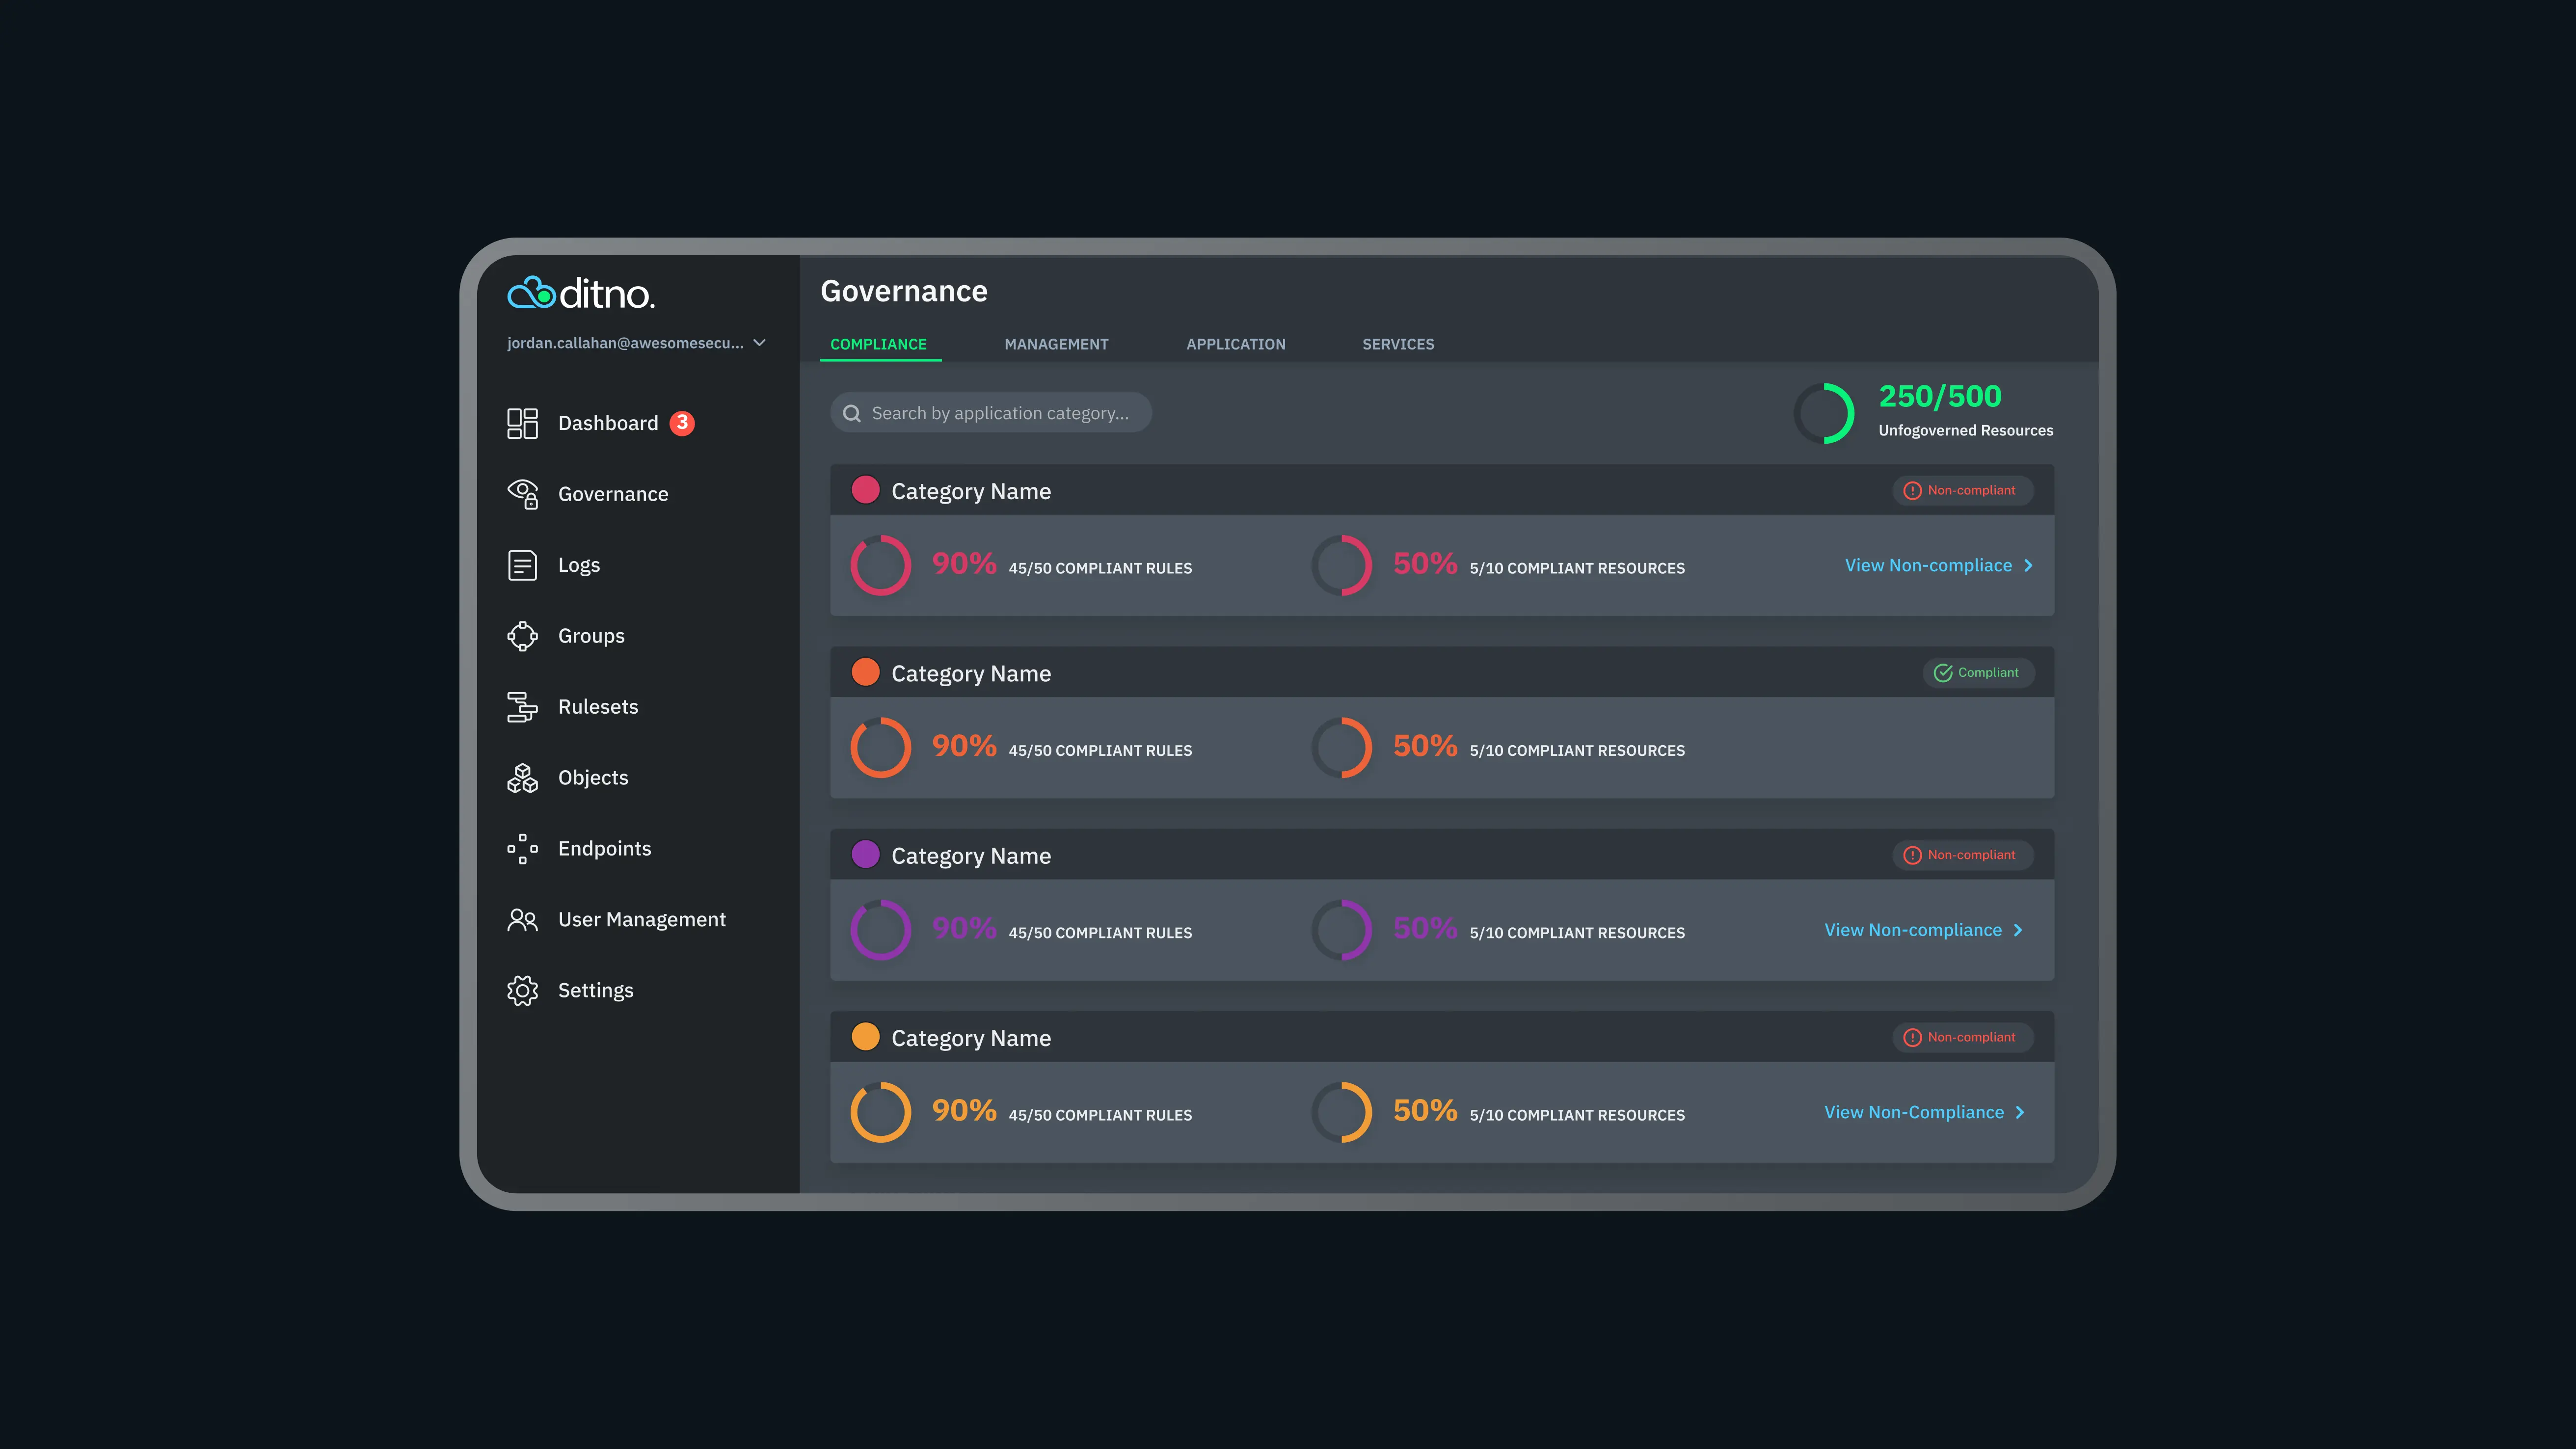Select the Groups icon in sidebar
This screenshot has width=2576, height=1449.
pyautogui.click(x=522, y=636)
